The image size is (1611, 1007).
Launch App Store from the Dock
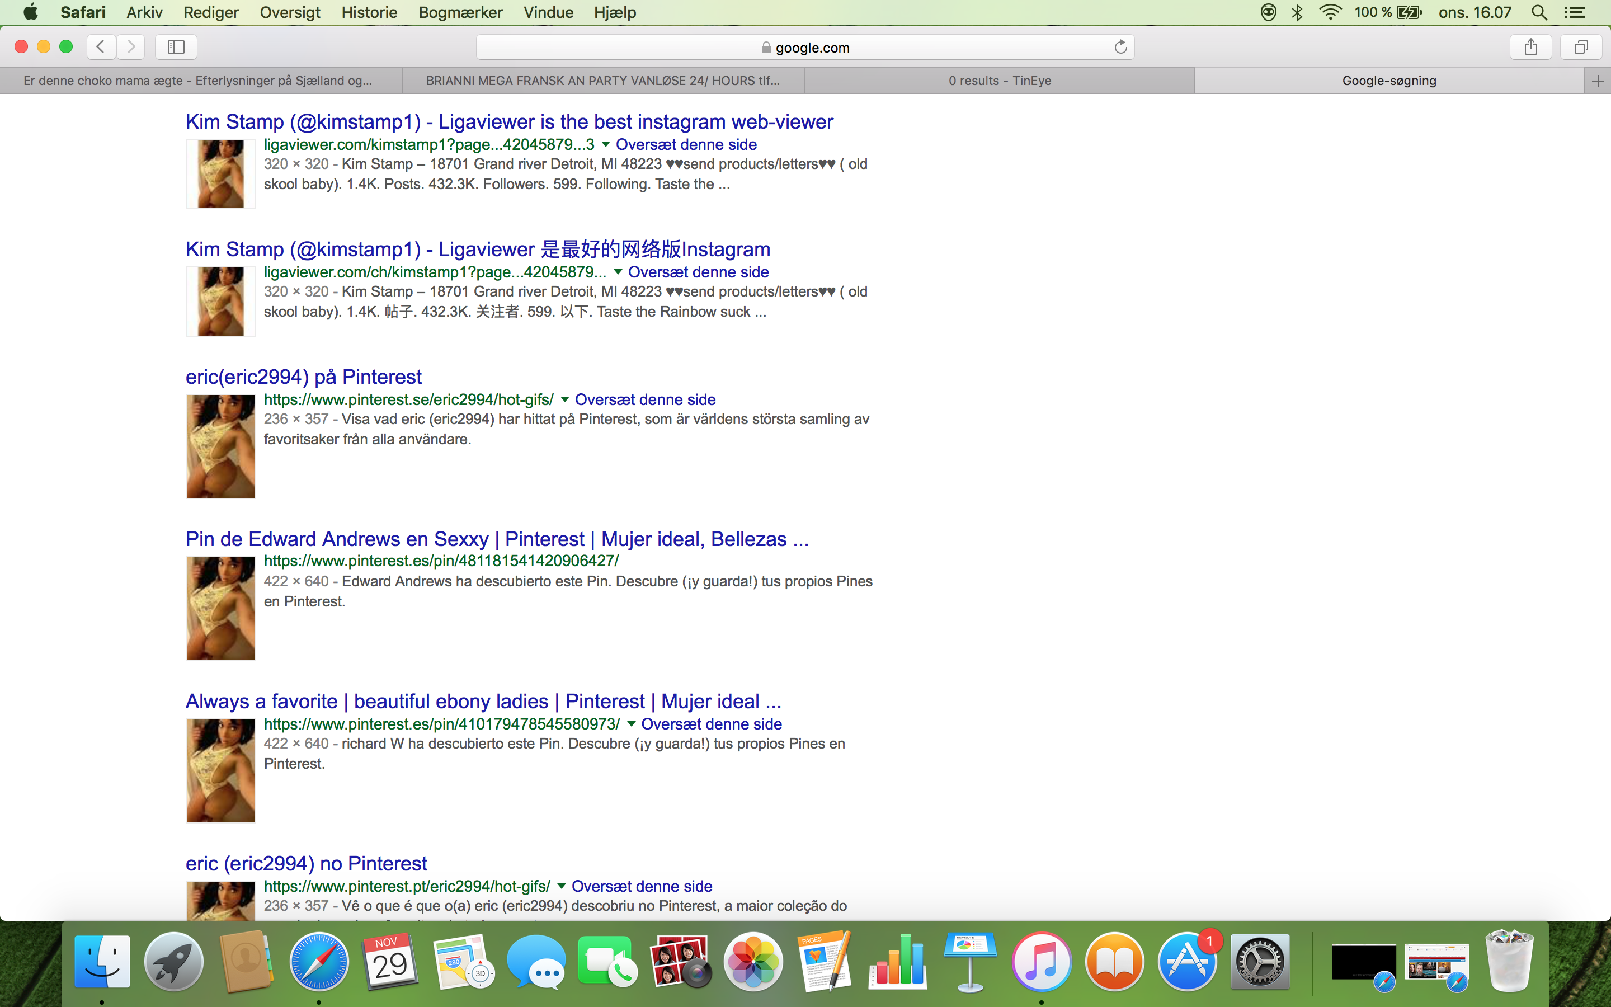pyautogui.click(x=1187, y=962)
